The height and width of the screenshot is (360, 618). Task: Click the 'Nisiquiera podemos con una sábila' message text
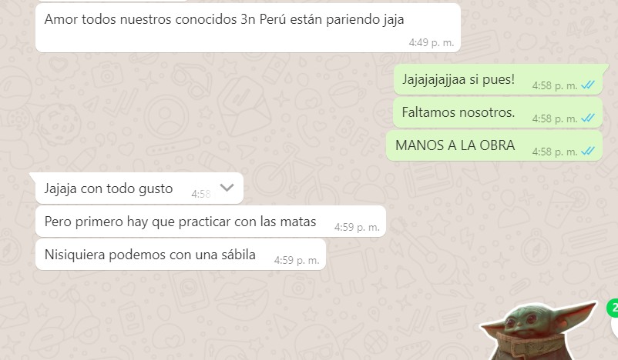(x=149, y=255)
